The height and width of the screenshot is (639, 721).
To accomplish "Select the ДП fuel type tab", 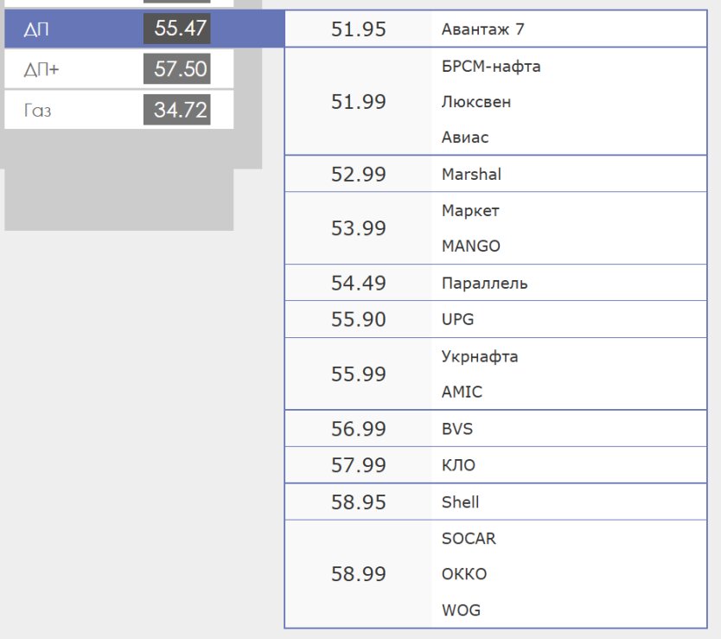I will tap(144, 29).
